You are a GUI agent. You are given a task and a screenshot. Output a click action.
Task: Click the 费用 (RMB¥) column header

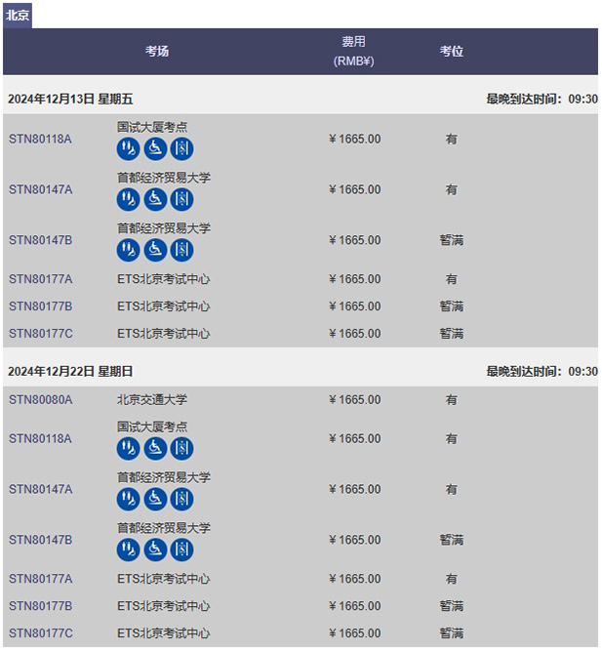[x=354, y=52]
